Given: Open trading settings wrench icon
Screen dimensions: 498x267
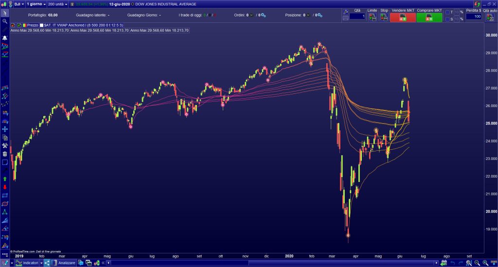Looking at the screenshot, I should point(345,11).
